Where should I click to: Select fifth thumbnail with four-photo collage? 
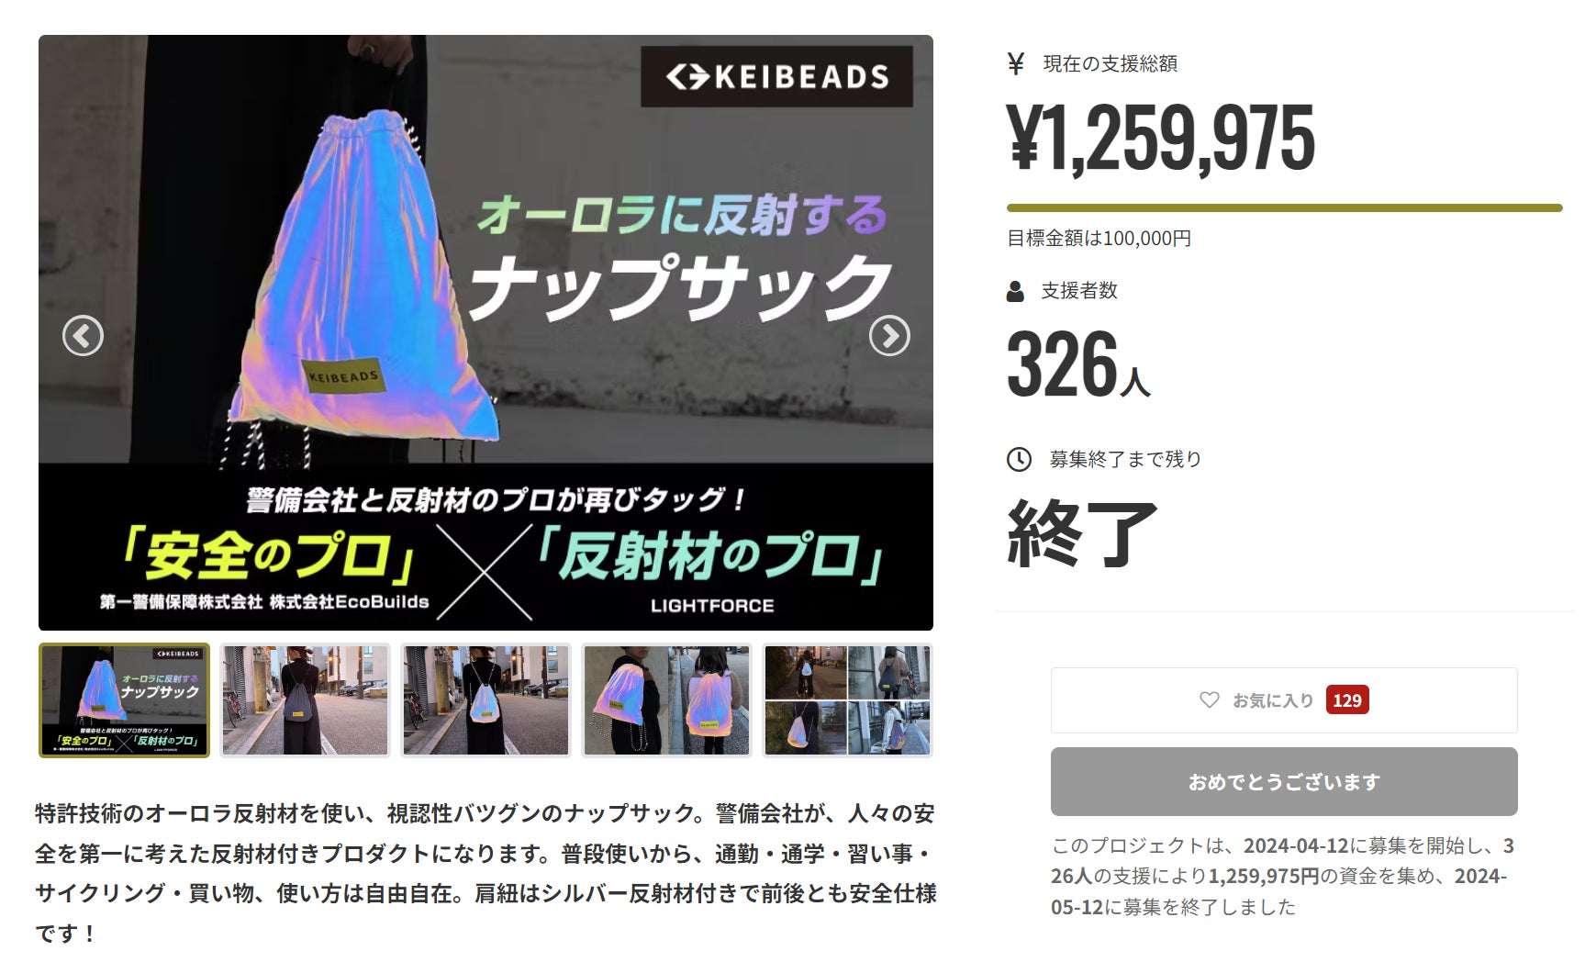[x=847, y=700]
